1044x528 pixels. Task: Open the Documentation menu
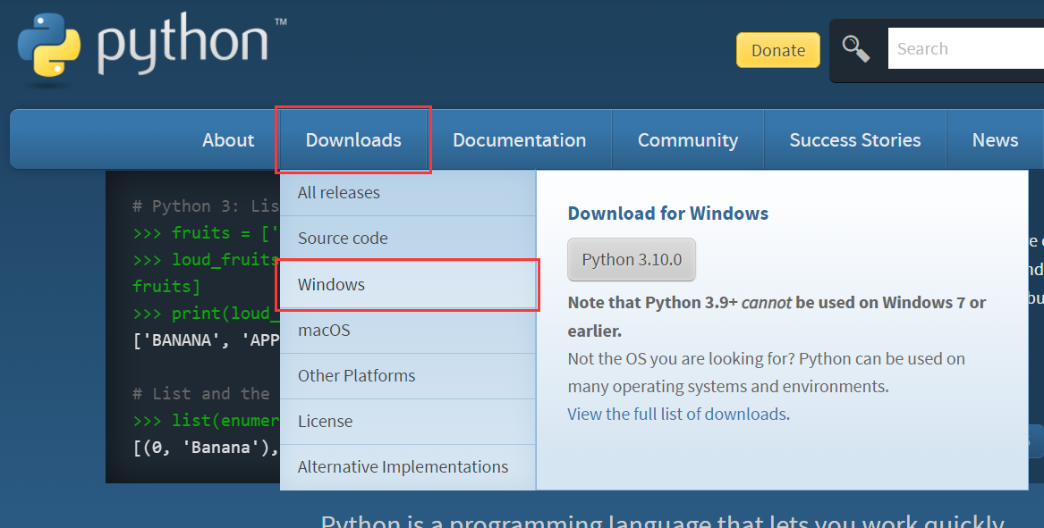click(519, 140)
